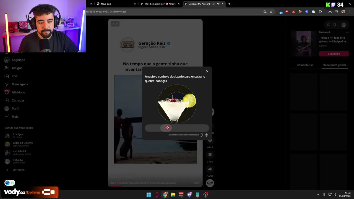Open media controls in Chrome toolbar

pos(337,12)
